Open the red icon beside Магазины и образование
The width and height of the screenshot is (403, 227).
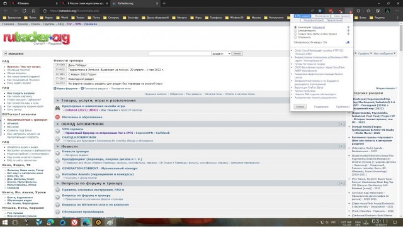click(57, 117)
